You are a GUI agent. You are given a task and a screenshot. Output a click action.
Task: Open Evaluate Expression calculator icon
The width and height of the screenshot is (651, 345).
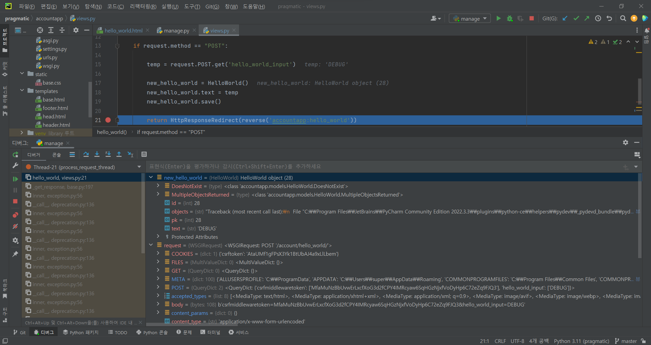(x=144, y=155)
